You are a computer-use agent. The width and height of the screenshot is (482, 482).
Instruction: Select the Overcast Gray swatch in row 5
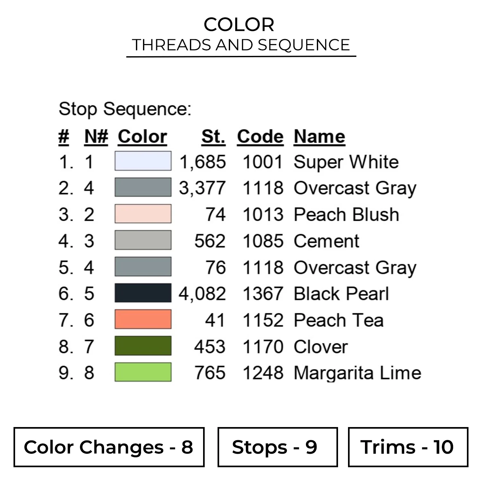click(x=143, y=267)
